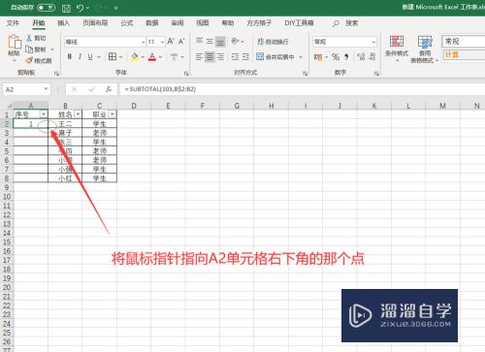Click the align right icon
The height and width of the screenshot is (352, 485).
point(220,57)
